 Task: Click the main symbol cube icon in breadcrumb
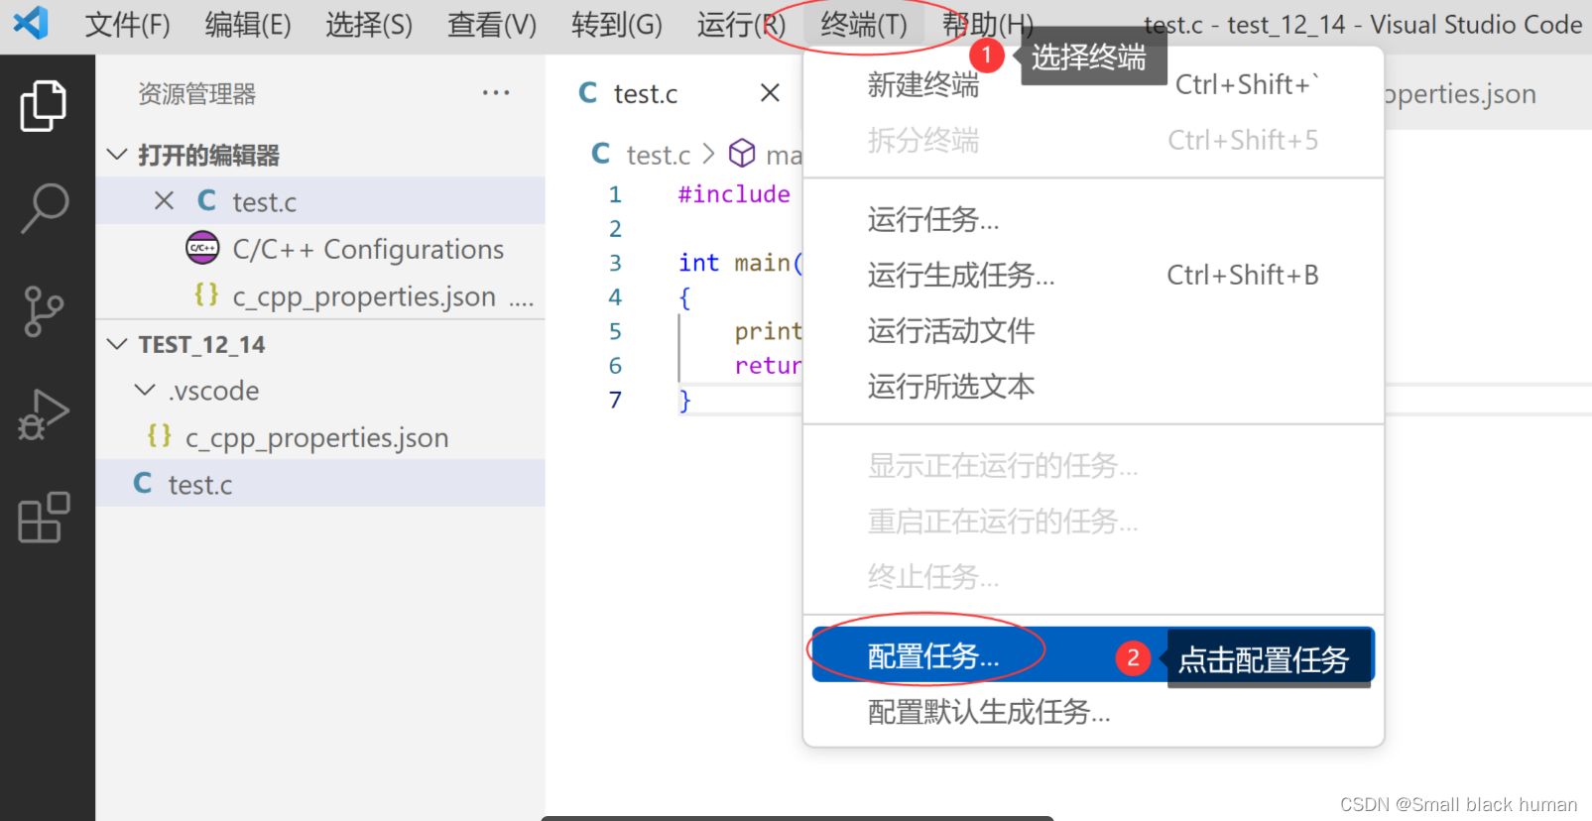(x=742, y=154)
